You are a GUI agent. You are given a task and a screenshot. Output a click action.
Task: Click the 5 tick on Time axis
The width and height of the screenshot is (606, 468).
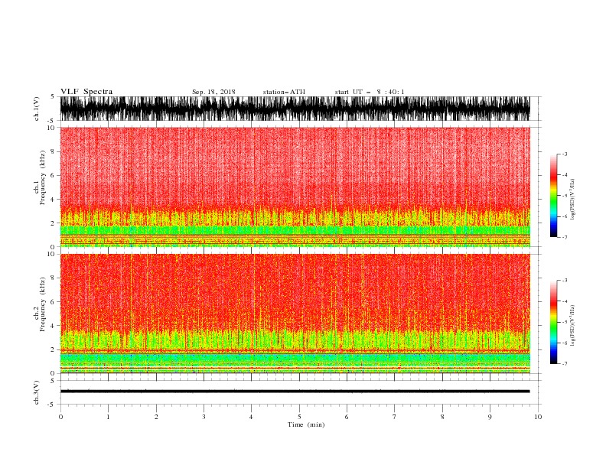pos(299,417)
